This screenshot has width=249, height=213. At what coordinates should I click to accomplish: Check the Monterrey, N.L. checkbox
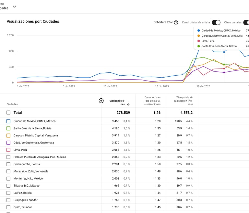pos(8,178)
